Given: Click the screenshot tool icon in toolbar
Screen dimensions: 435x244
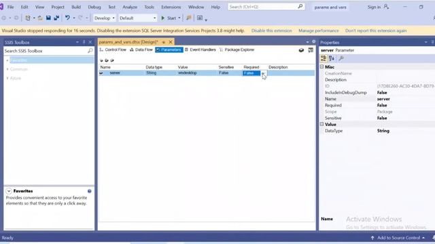Looking at the screenshot, I should (200, 18).
